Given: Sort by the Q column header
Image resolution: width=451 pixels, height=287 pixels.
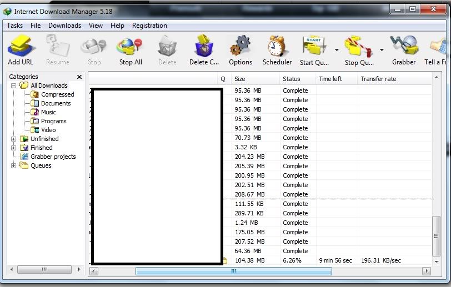Looking at the screenshot, I should [x=224, y=79].
